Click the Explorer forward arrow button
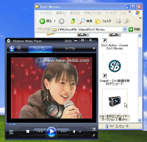The height and width of the screenshot is (142, 147). [x=61, y=21]
